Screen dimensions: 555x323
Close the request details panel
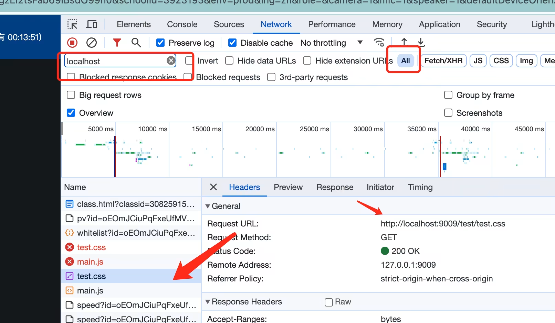click(213, 187)
